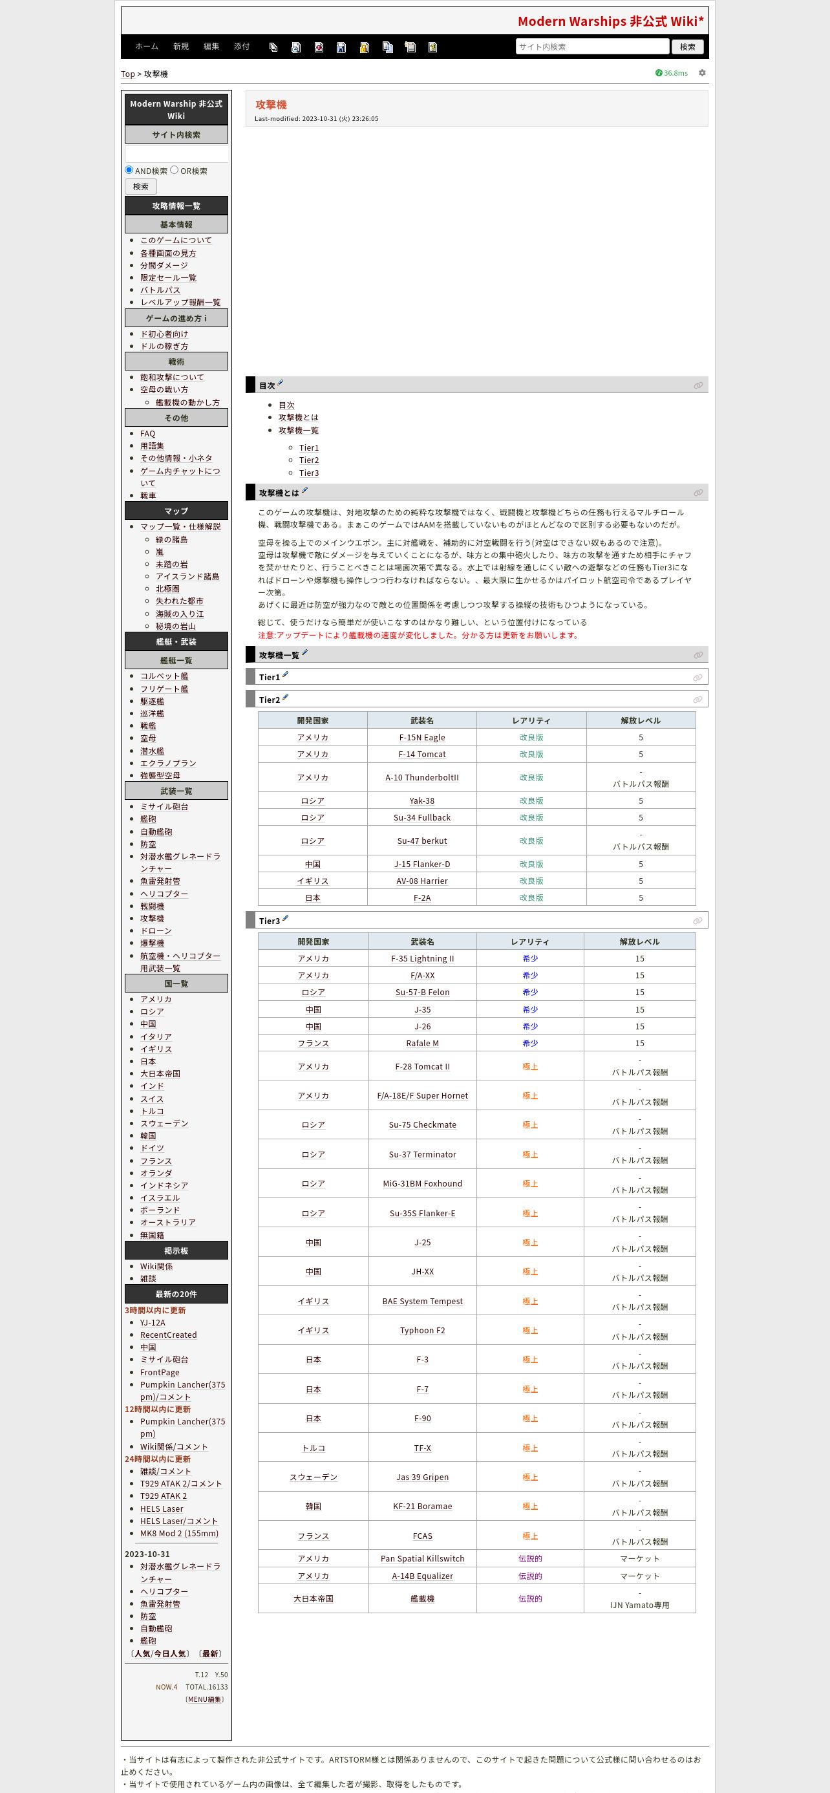Click pencil edit icon next to 攻撃機とは heading
The image size is (830, 1793).
click(304, 490)
